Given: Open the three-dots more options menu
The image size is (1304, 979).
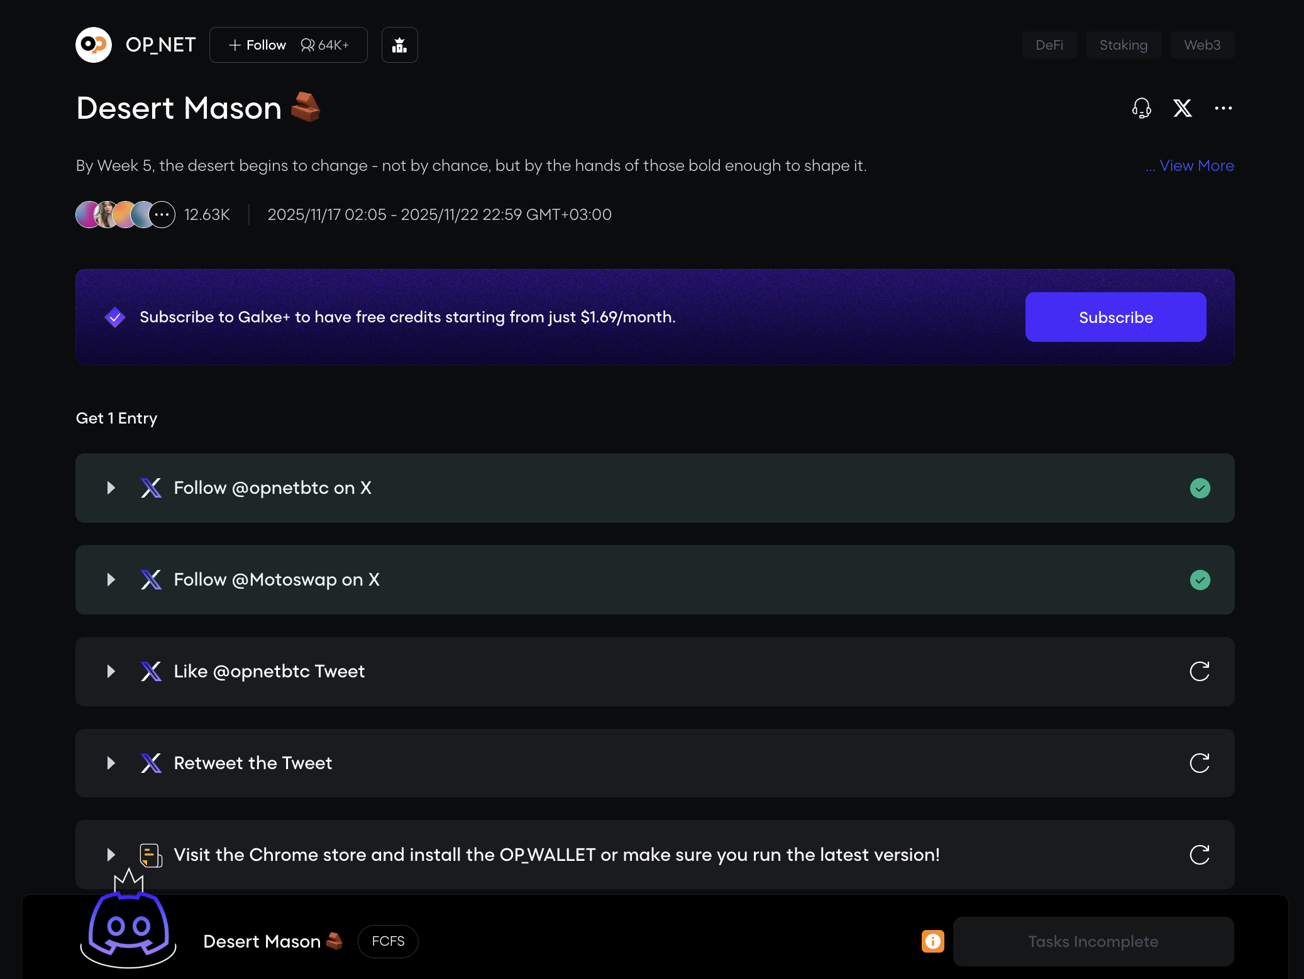Looking at the screenshot, I should pyautogui.click(x=1223, y=108).
